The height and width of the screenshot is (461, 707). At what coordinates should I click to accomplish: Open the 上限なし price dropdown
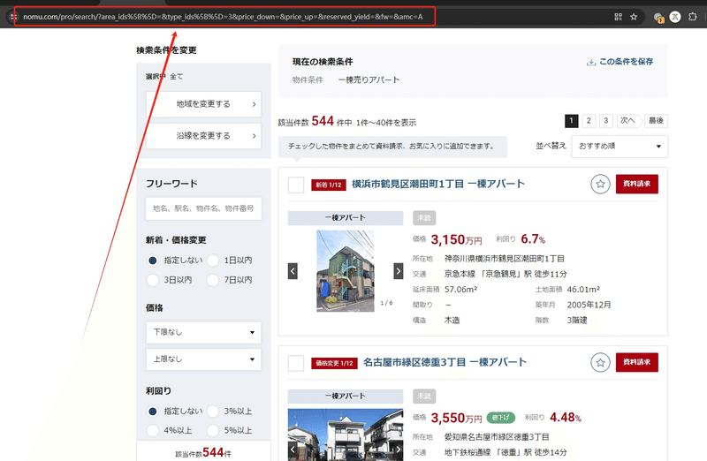click(x=203, y=359)
